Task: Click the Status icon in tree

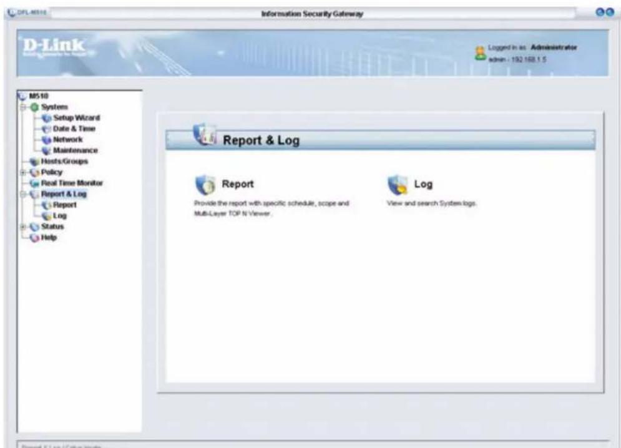Action: (35, 227)
